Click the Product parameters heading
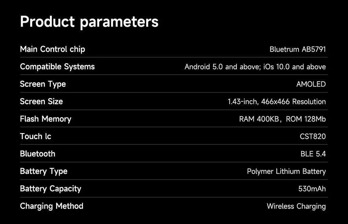The image size is (348, 224). tap(89, 22)
